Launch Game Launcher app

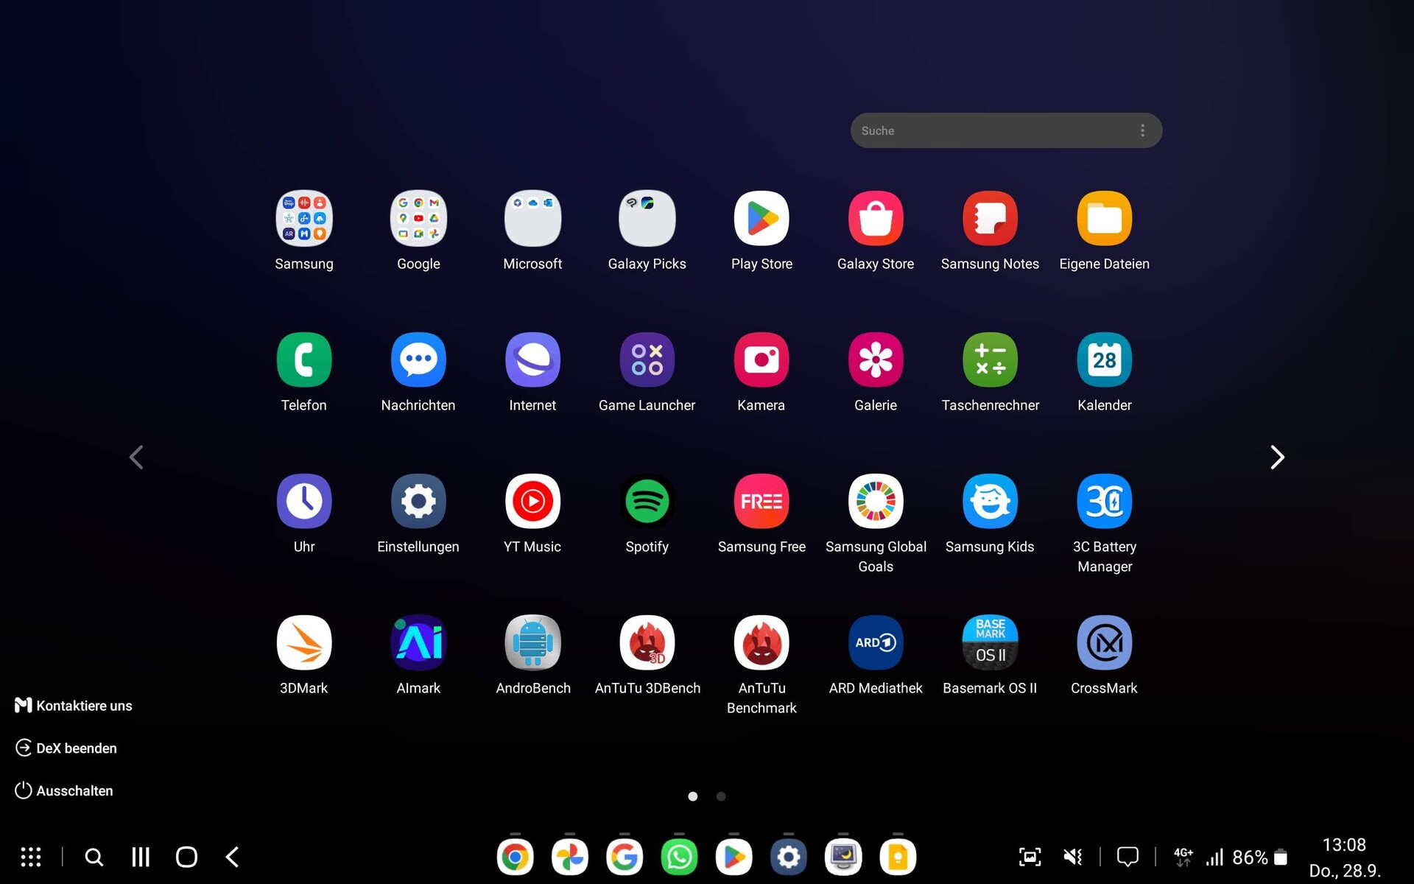[x=647, y=360]
